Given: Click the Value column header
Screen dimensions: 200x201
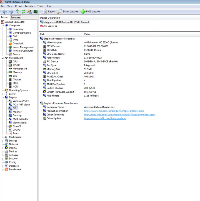Looking at the screenshot, I should click(120, 34).
